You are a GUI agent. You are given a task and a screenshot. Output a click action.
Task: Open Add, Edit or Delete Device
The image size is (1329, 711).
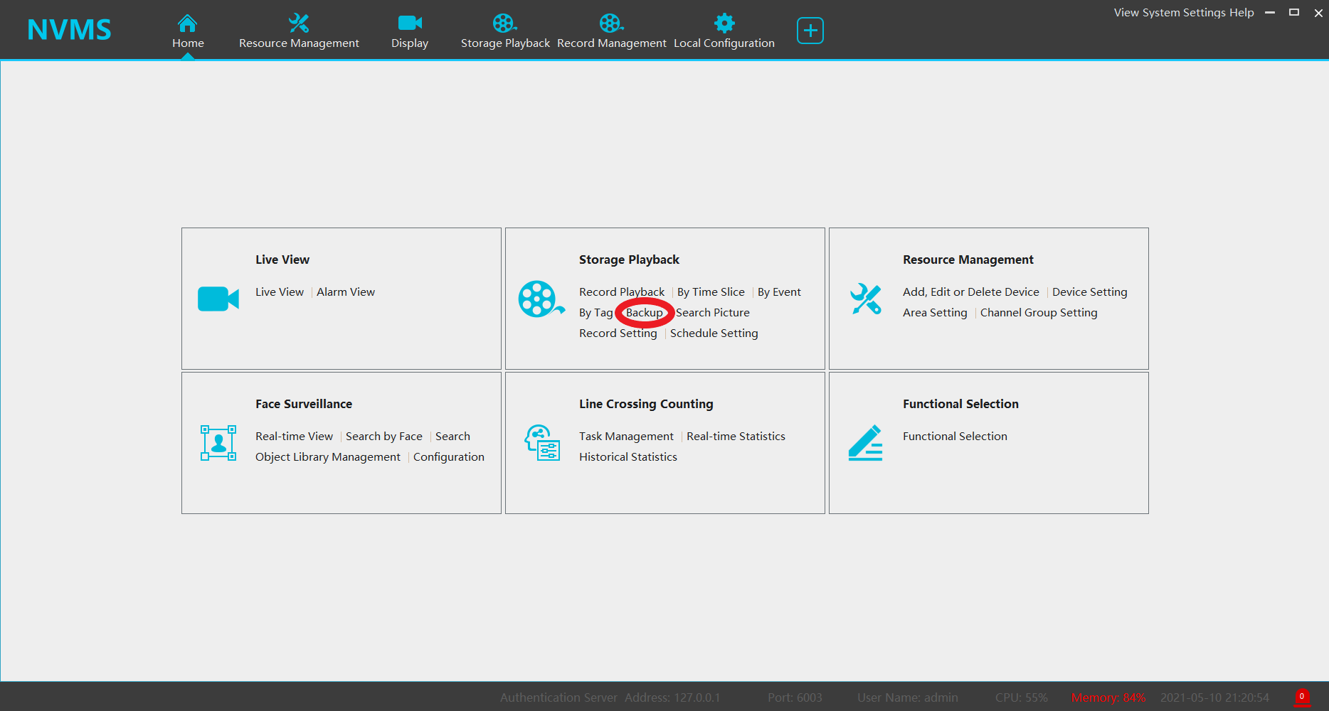click(970, 292)
